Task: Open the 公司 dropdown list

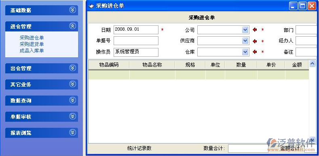Action: click(x=245, y=30)
